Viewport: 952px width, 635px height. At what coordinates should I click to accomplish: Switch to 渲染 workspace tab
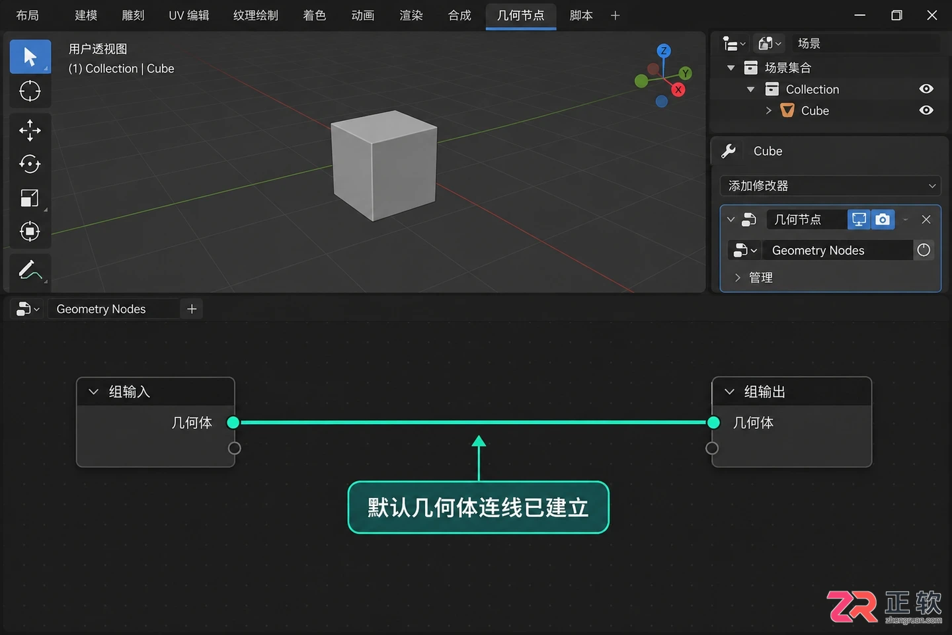point(411,15)
